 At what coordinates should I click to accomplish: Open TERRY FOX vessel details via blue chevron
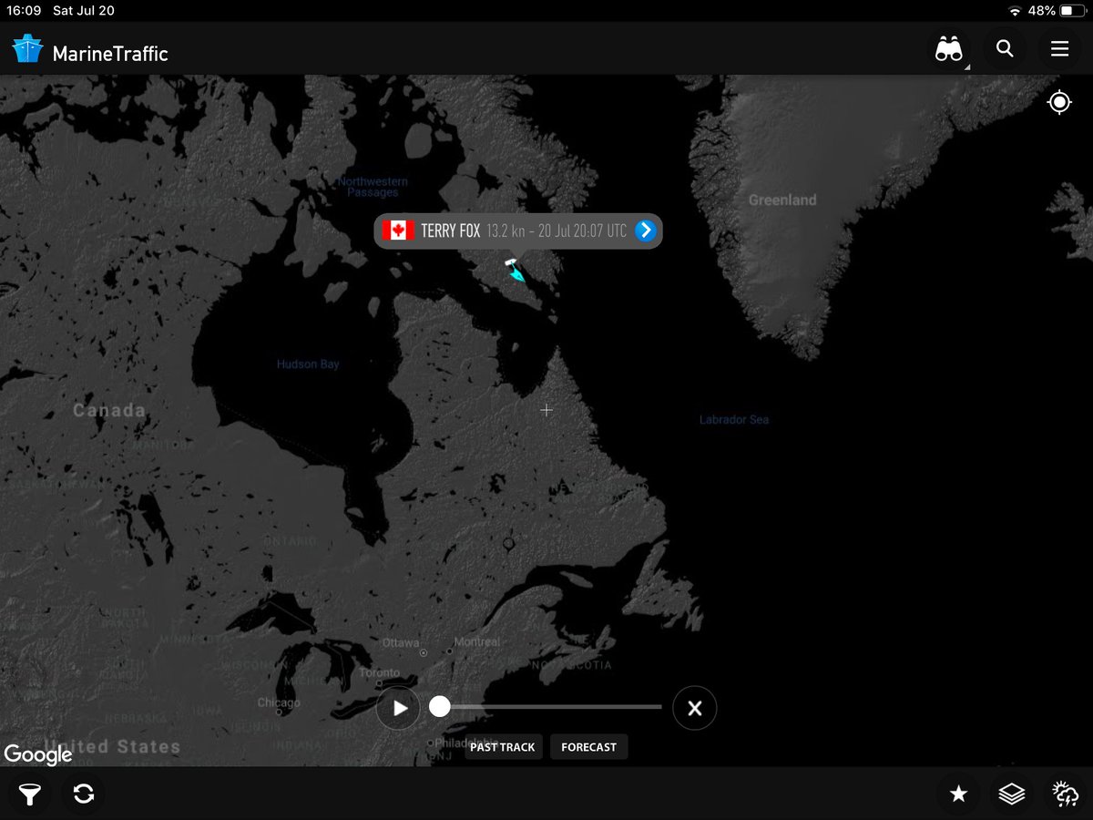tap(646, 231)
